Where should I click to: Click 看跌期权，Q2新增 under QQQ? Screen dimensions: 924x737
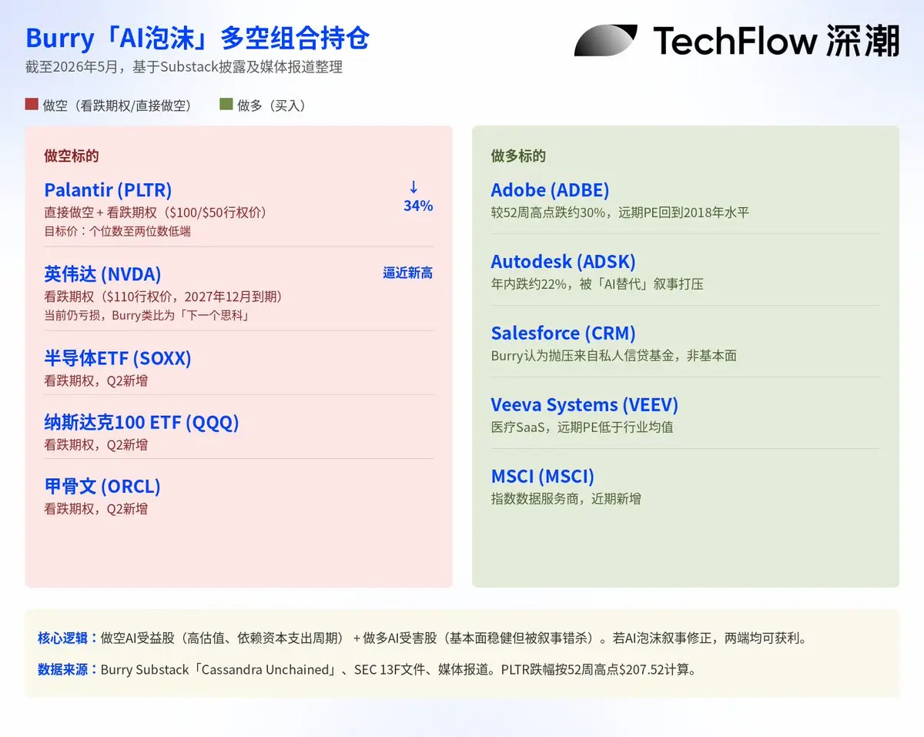pyautogui.click(x=95, y=444)
